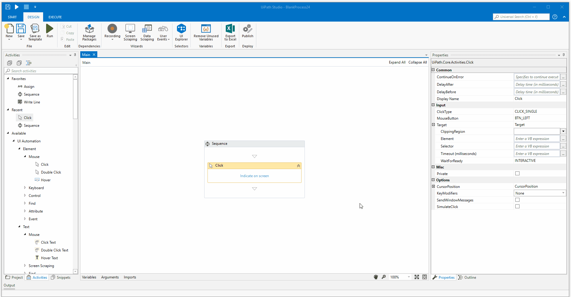
Task: Open Save as Template
Action: 35,32
